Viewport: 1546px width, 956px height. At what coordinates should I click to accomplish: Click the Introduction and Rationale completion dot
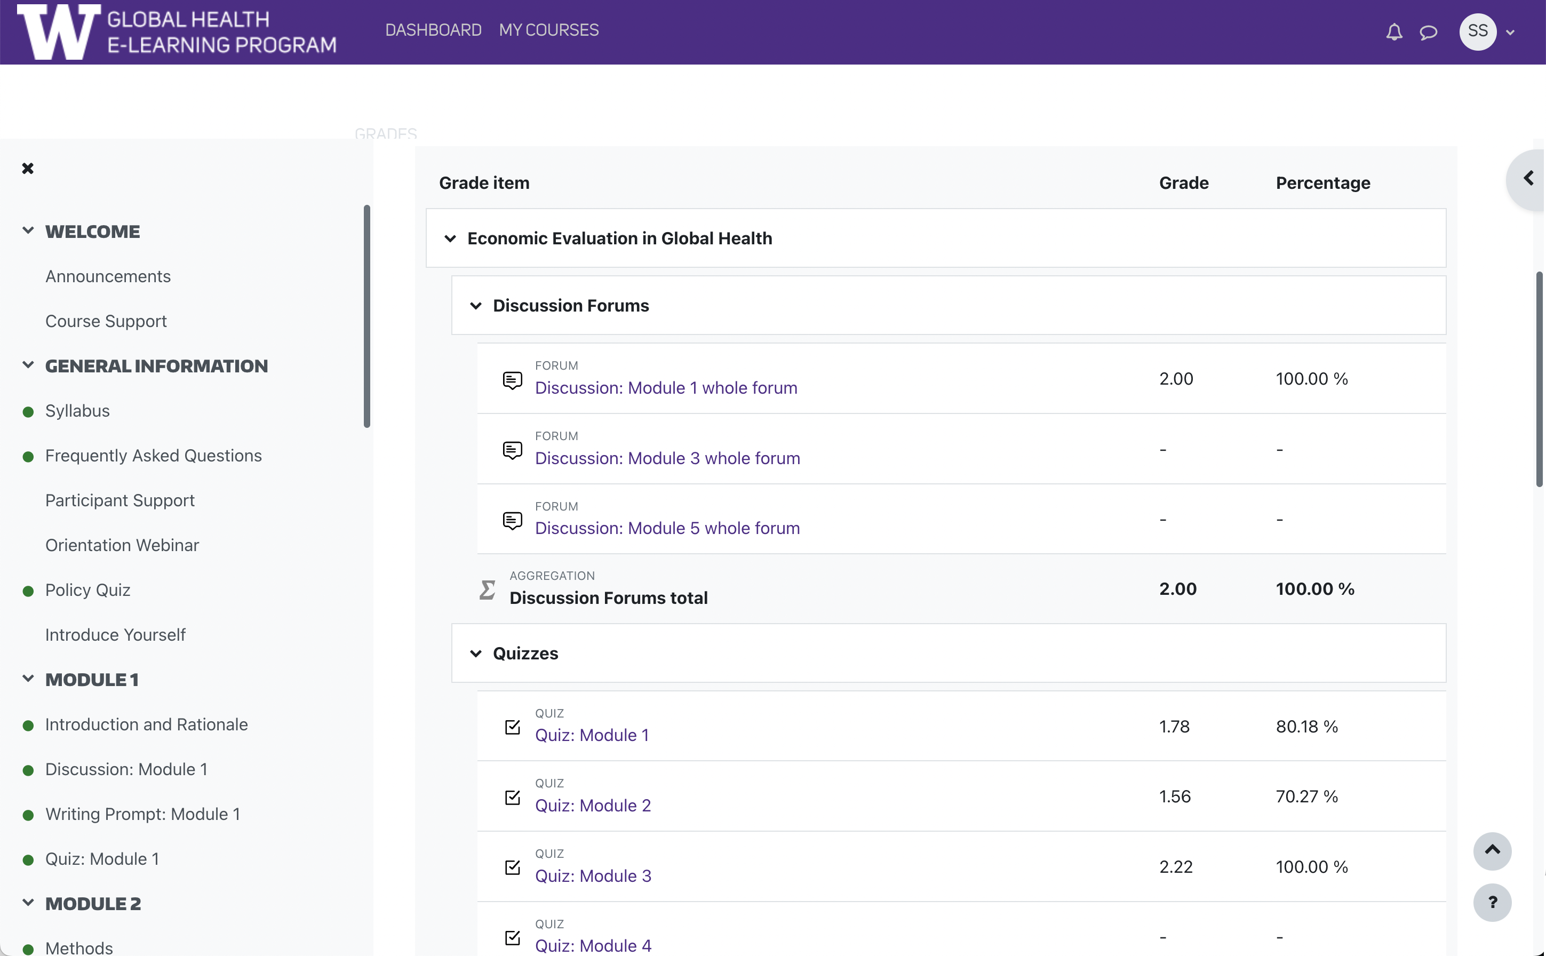pyautogui.click(x=28, y=726)
